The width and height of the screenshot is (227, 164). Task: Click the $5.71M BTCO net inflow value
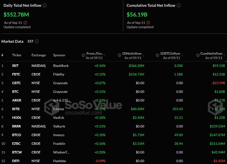click(138, 135)
